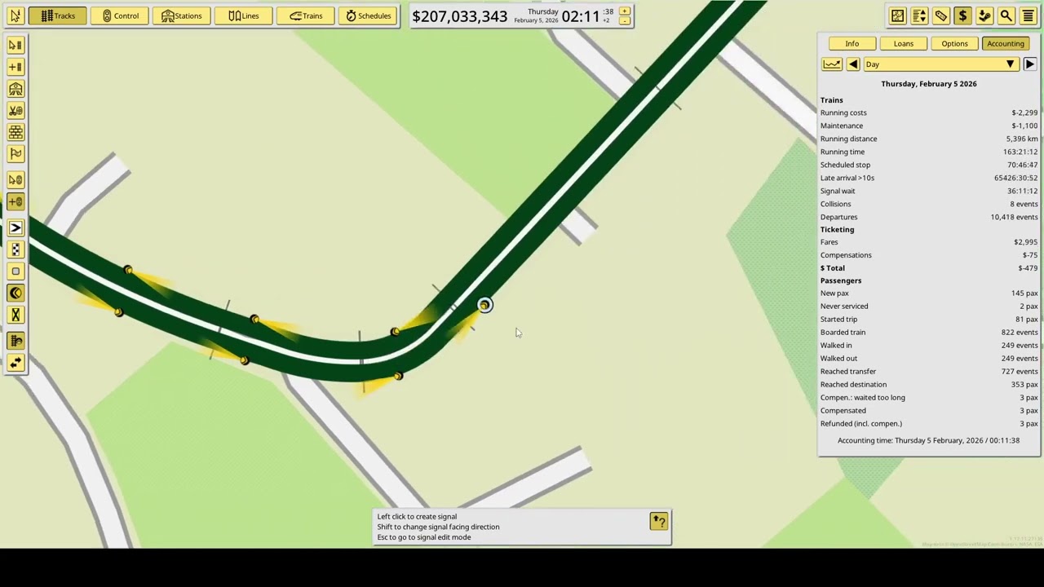The image size is (1044, 587).
Task: Select the add track tool
Action: 15,67
